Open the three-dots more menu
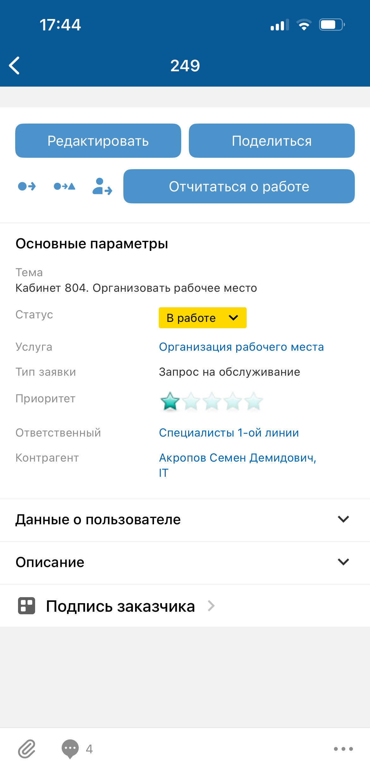 point(343,749)
